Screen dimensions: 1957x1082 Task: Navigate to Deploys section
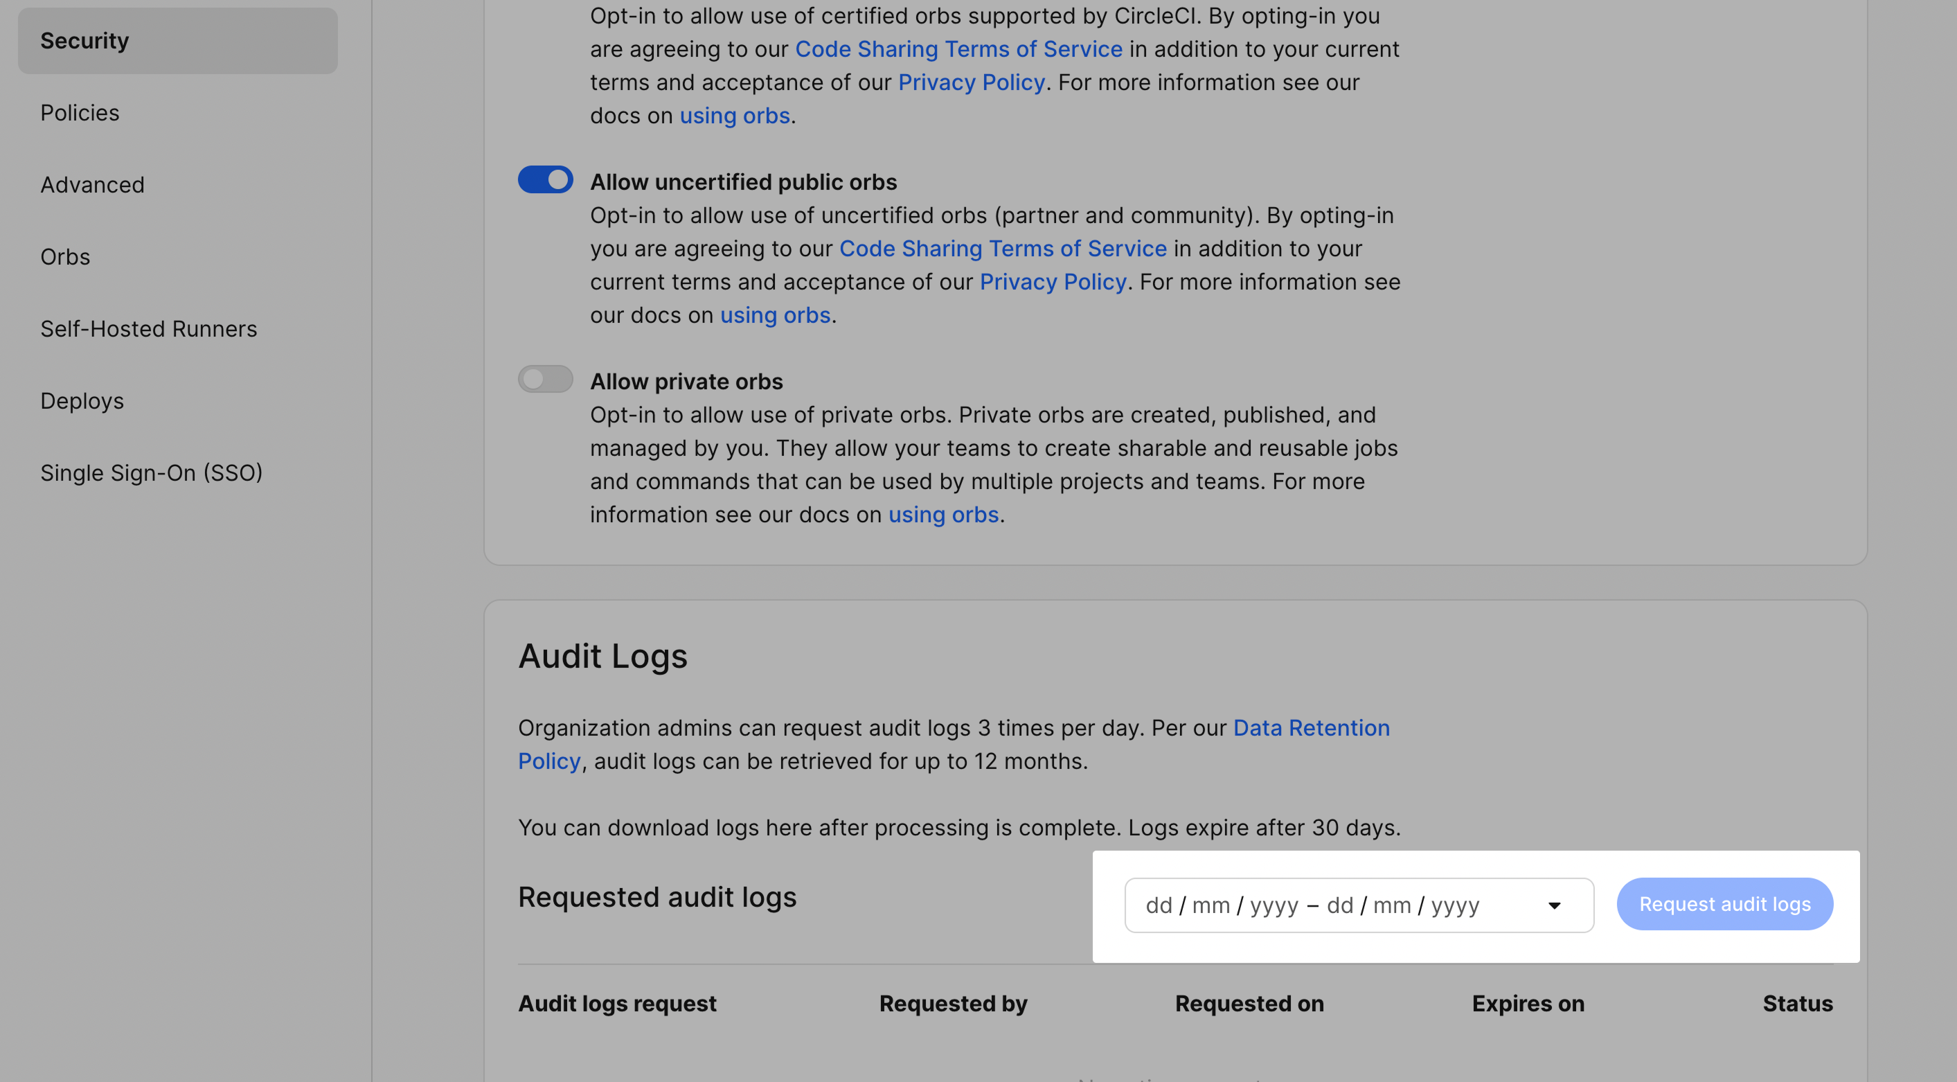[82, 401]
